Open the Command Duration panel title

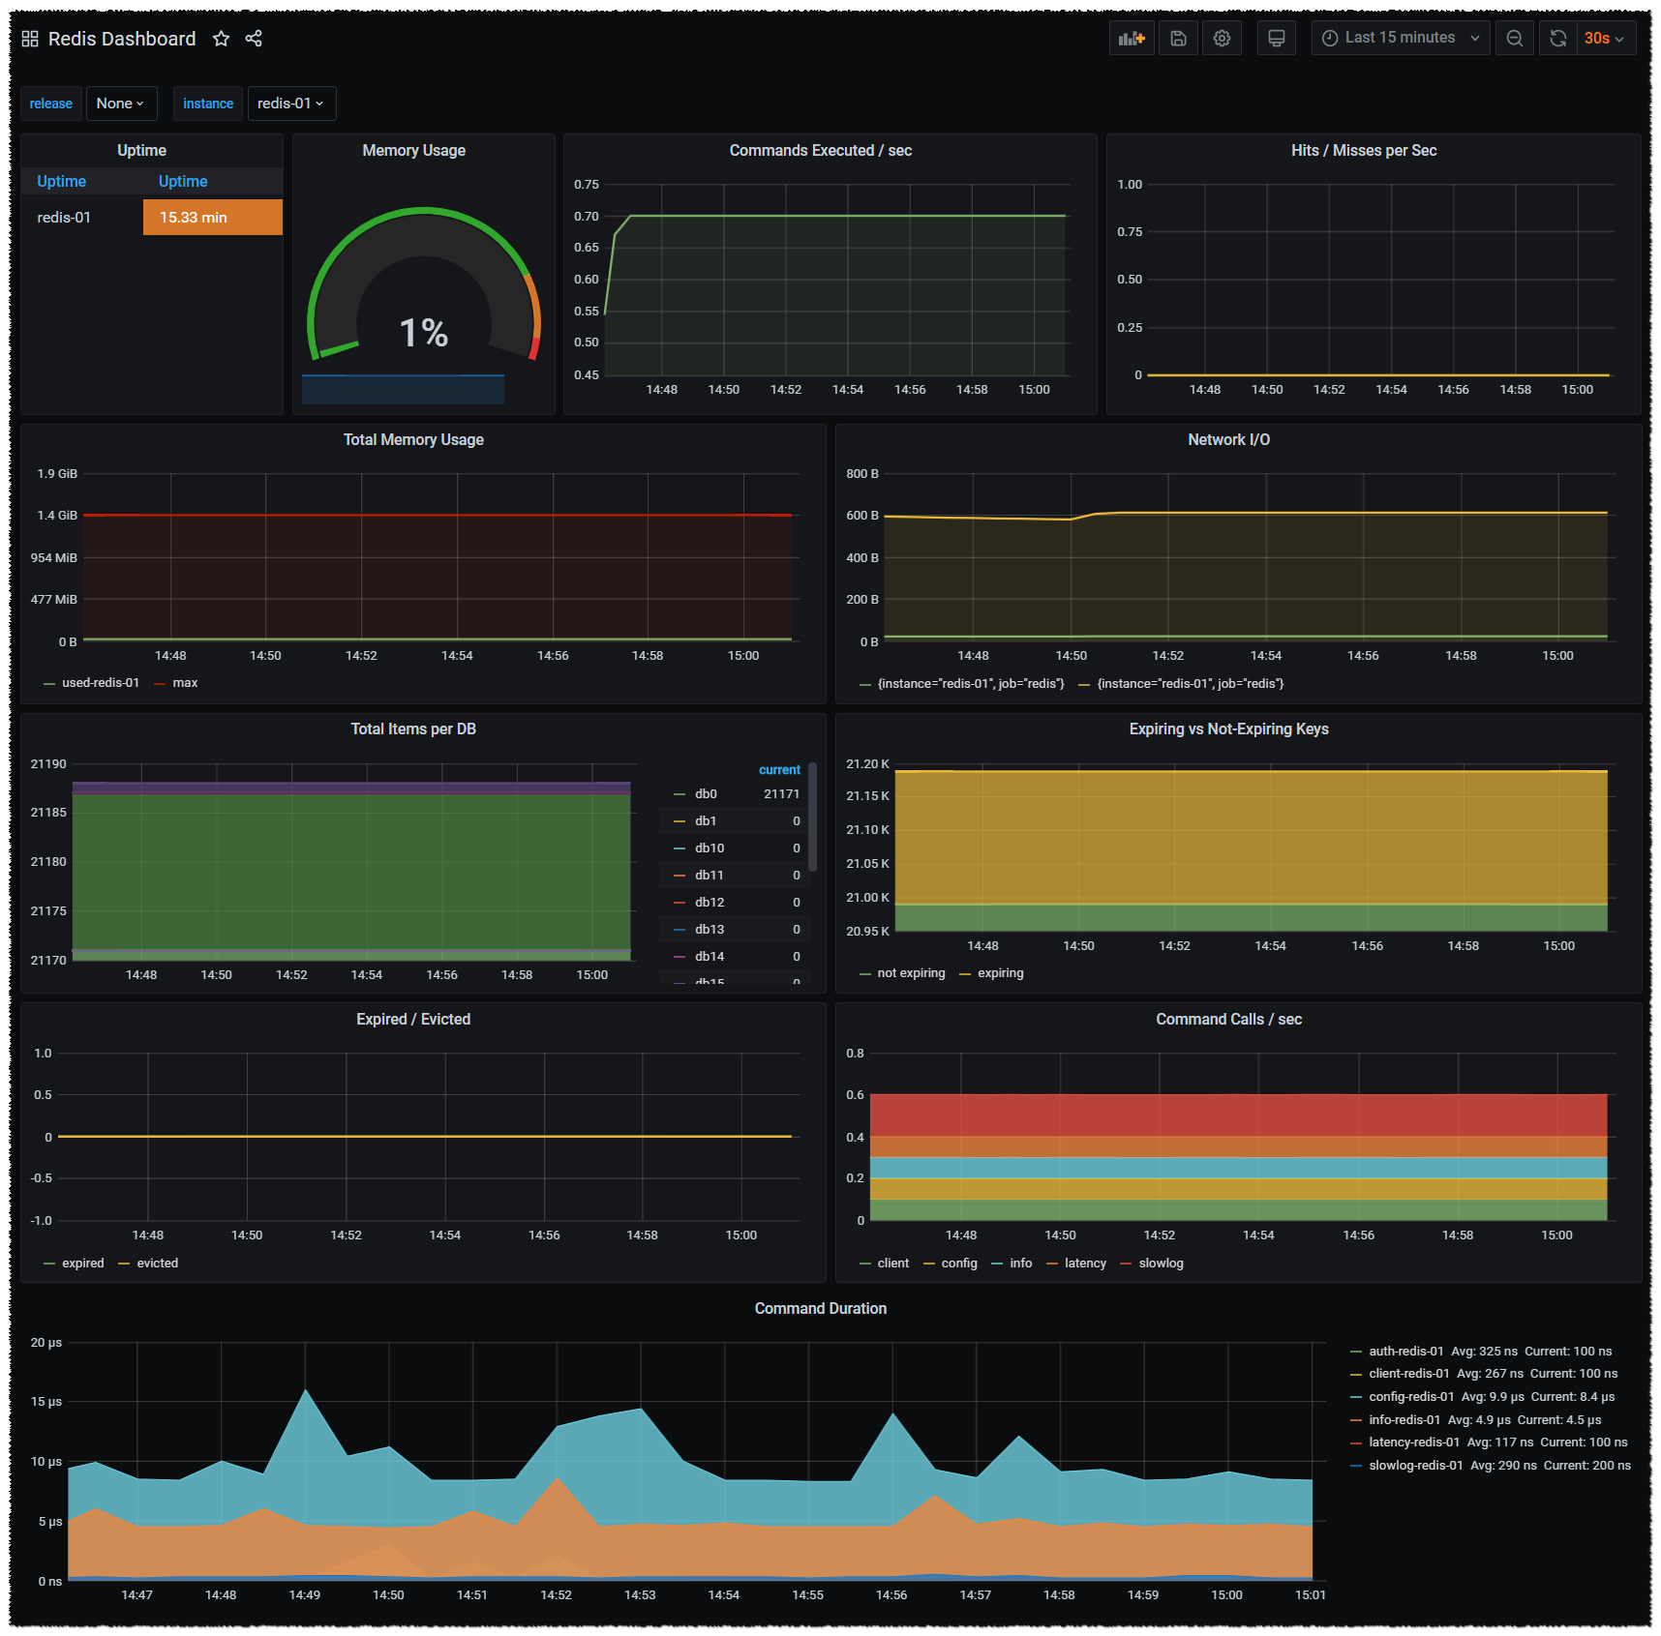821,1309
